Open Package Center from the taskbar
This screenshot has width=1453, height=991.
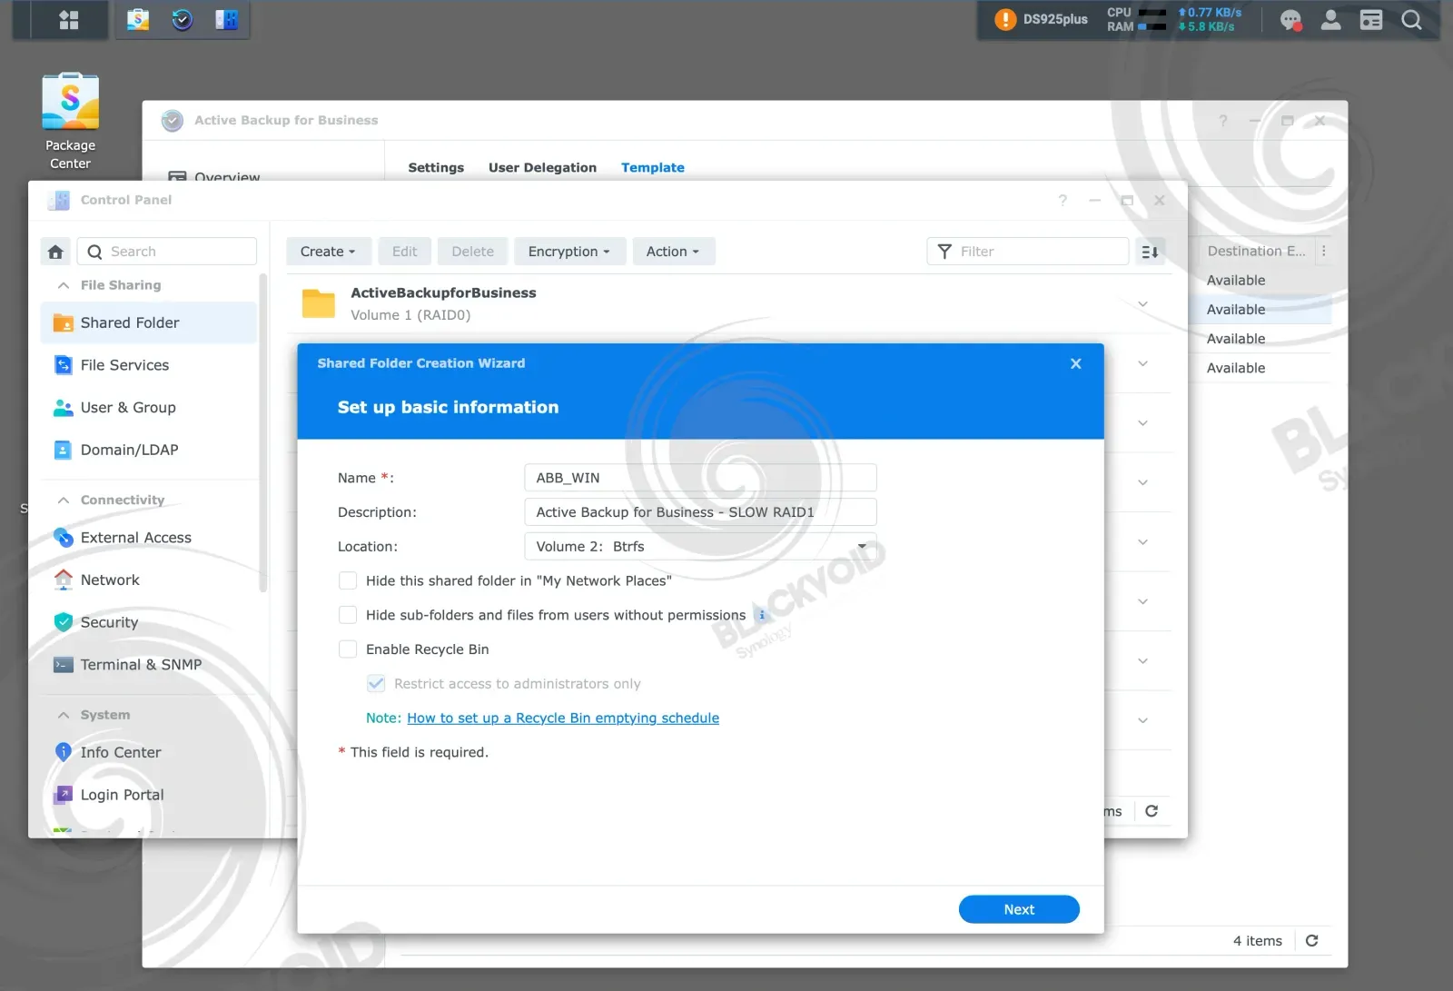coord(138,19)
